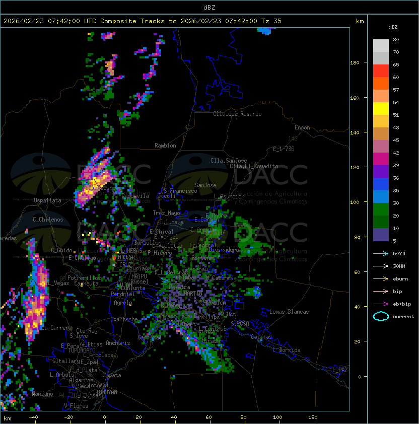
Task: Select the slate purple bottom swatch of dBZ scale
Action: click(381, 235)
